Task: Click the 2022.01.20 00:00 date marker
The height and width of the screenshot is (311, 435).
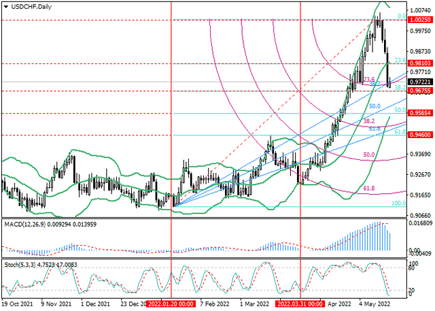Action: (171, 304)
